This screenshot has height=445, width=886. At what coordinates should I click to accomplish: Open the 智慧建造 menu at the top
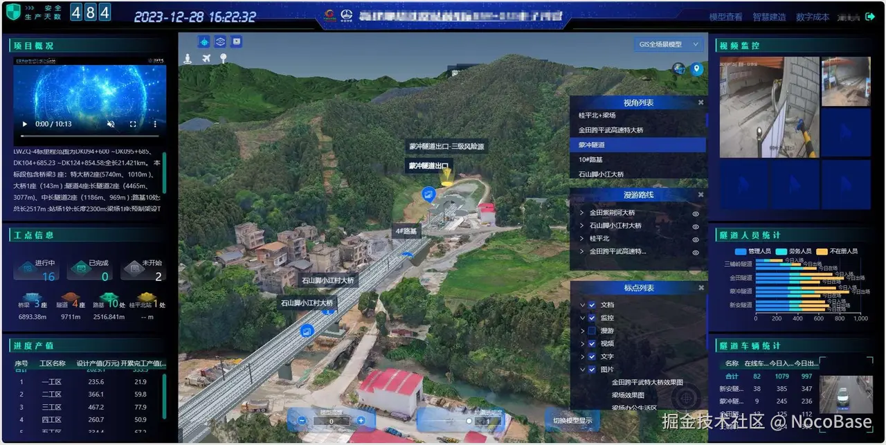click(x=769, y=17)
